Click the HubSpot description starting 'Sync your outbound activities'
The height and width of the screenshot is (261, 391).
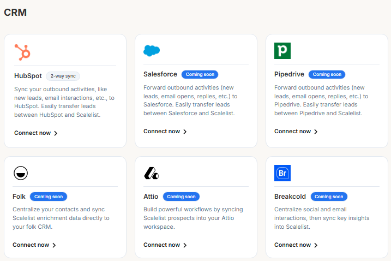[64, 102]
